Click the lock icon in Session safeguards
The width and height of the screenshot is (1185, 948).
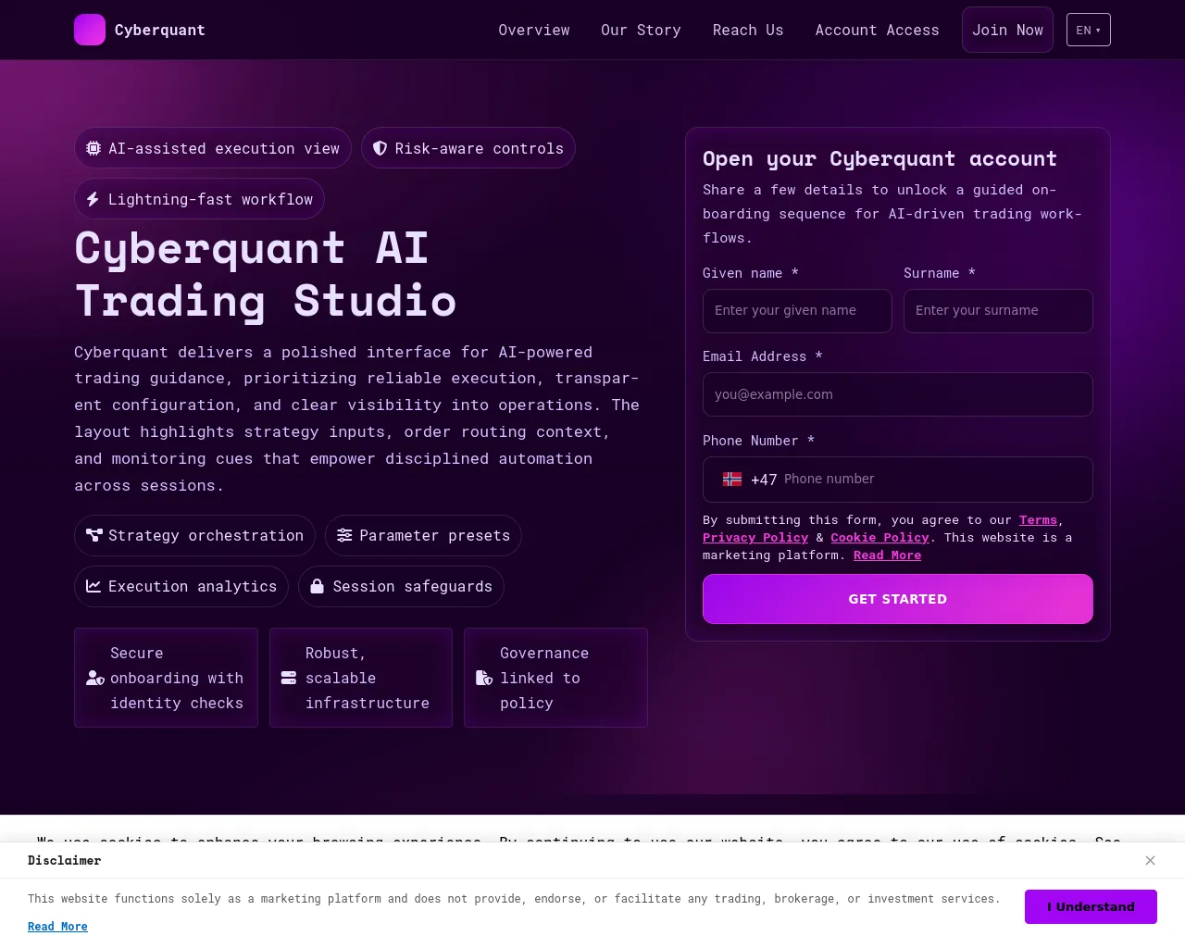tap(317, 586)
